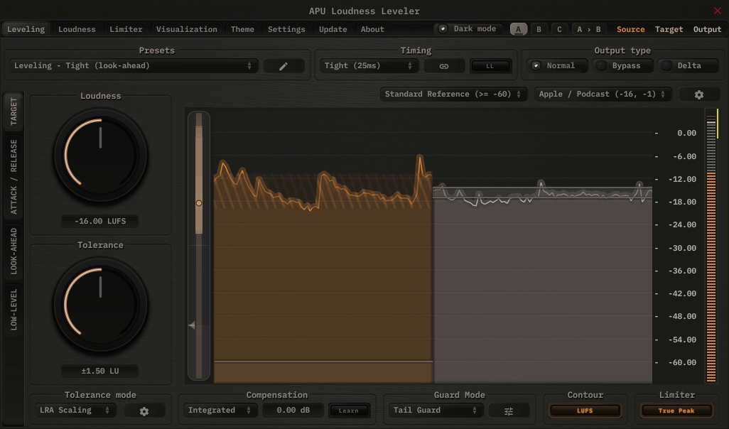Click the -16.00 LUFS value field
This screenshot has height=429, width=729.
pyautogui.click(x=100, y=221)
